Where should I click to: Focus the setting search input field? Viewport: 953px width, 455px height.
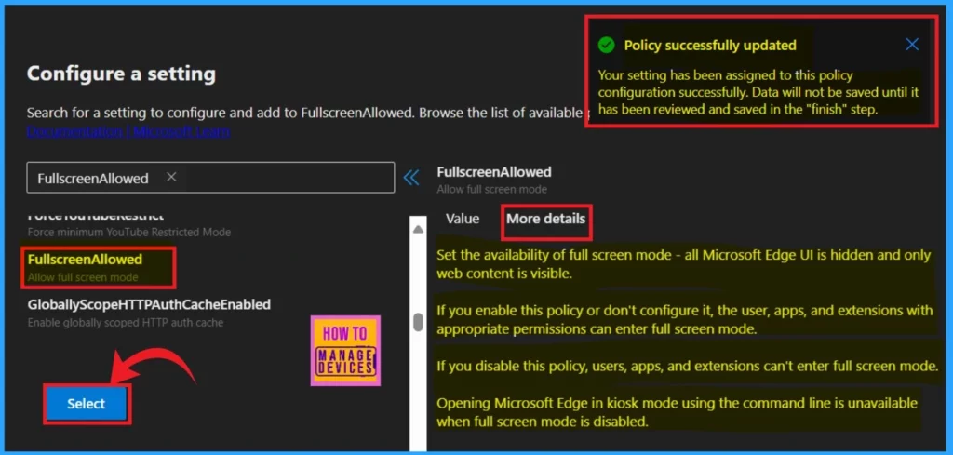210,178
